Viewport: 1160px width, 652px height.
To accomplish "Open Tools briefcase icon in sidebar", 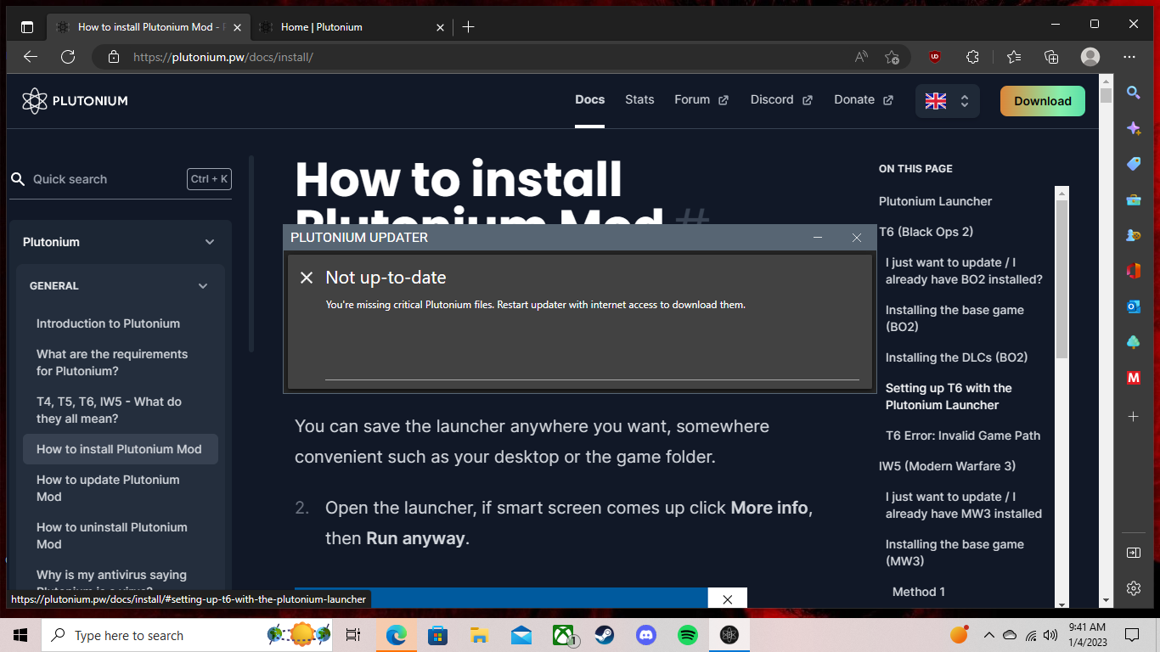I will 1133,200.
